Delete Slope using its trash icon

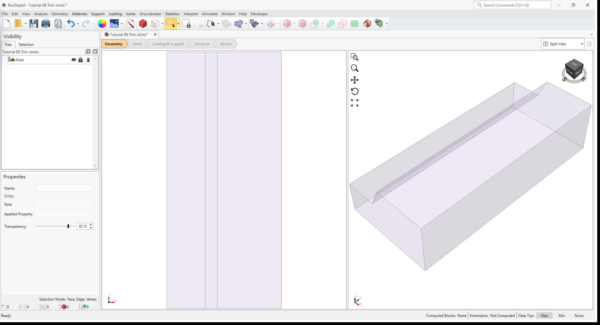point(88,60)
